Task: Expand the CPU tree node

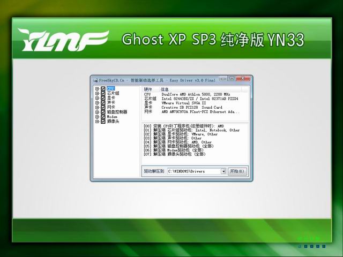Action: tap(97, 89)
